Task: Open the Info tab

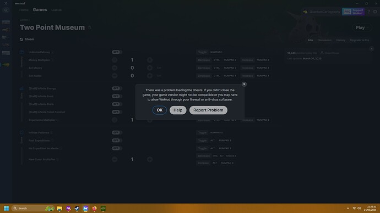Action: [310, 40]
